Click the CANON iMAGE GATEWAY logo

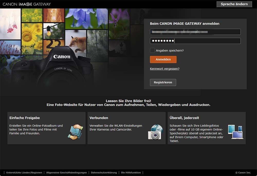27,4
